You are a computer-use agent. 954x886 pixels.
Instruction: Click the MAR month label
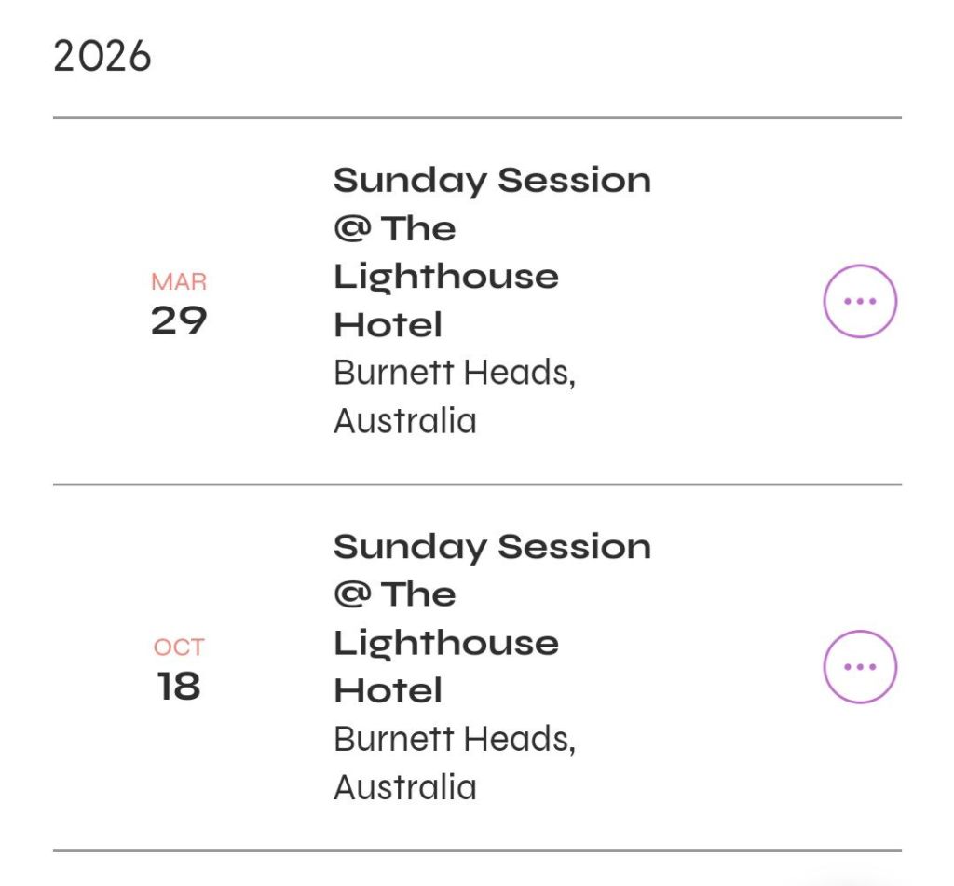pos(179,281)
